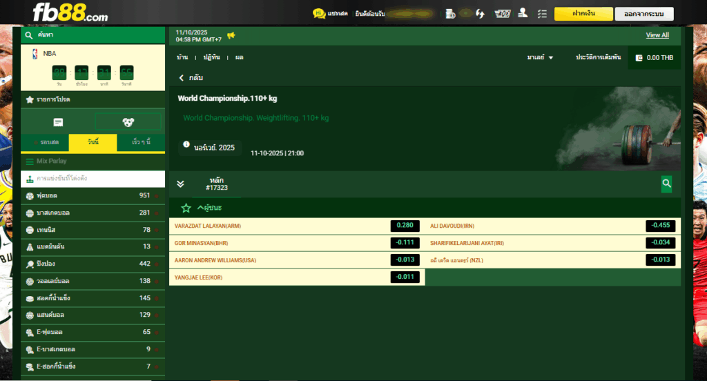Screen dimensions: 707x381
Task: Select the วันนี้ today tab
Action: pyautogui.click(x=93, y=142)
